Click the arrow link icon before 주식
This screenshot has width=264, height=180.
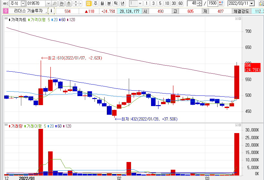5,3
